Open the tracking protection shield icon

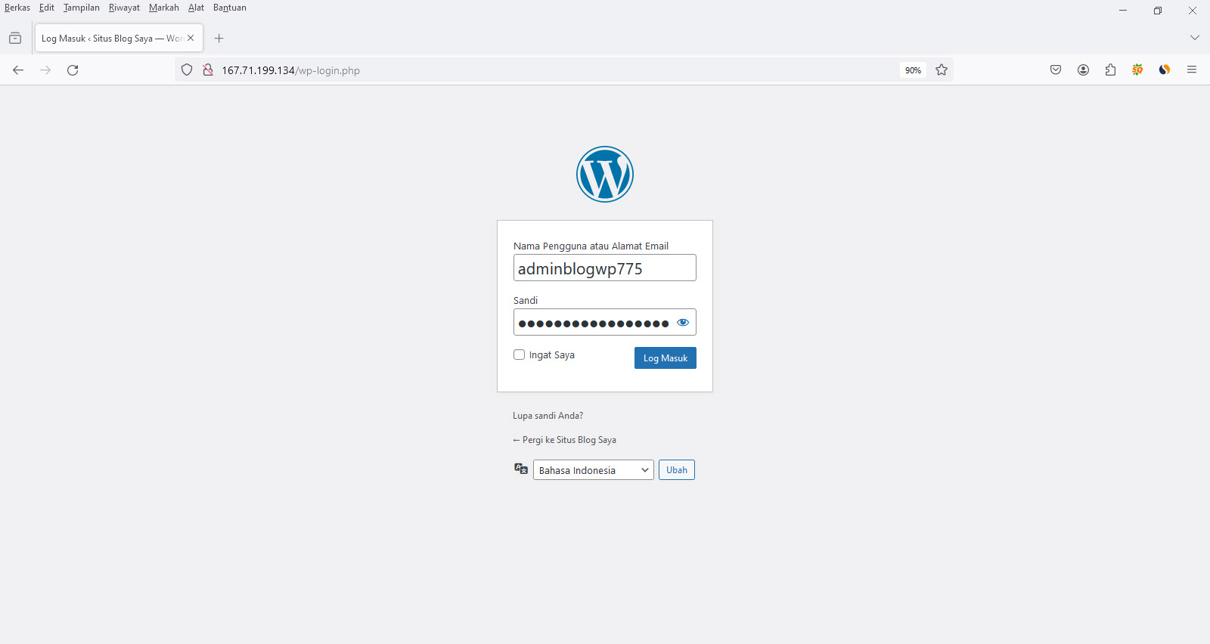coord(187,70)
